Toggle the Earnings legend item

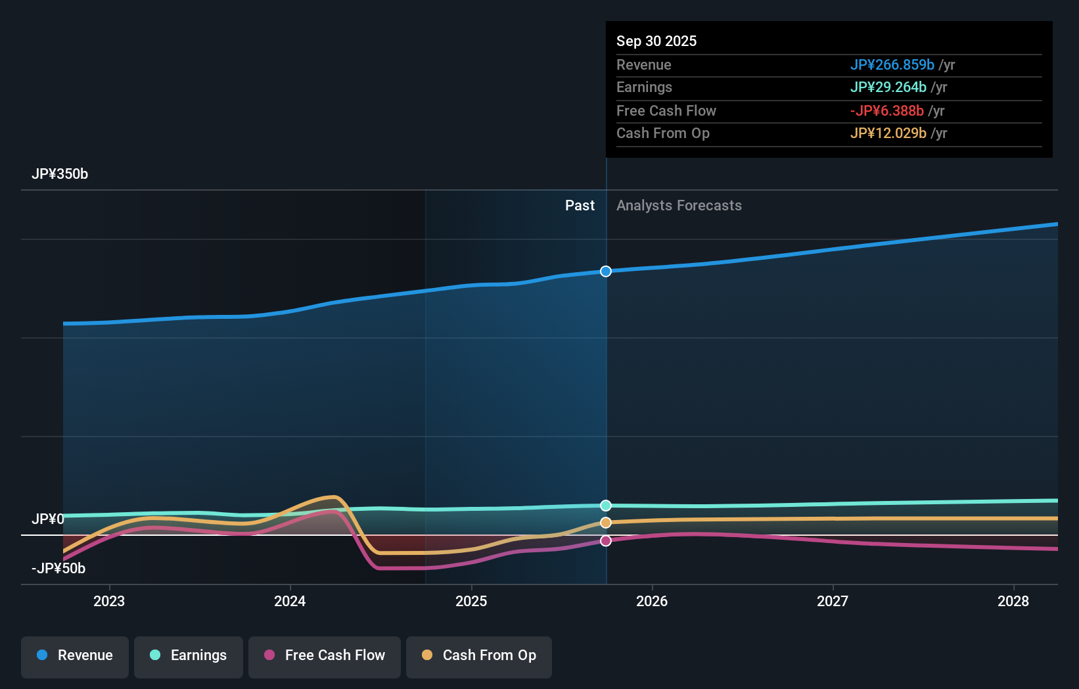[x=189, y=655]
